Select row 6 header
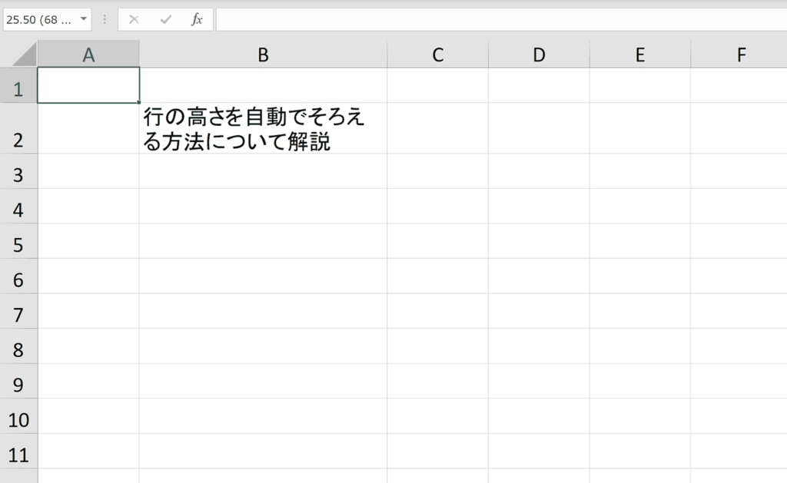The height and width of the screenshot is (483, 787). (18, 276)
